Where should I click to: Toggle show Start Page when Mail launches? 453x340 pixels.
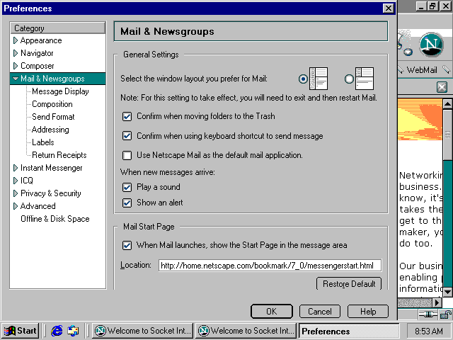point(127,246)
